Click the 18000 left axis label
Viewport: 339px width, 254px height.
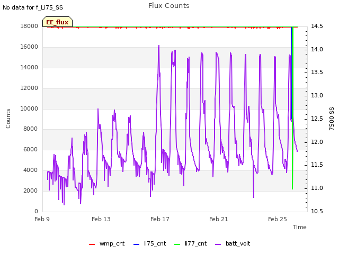[x=29, y=26]
